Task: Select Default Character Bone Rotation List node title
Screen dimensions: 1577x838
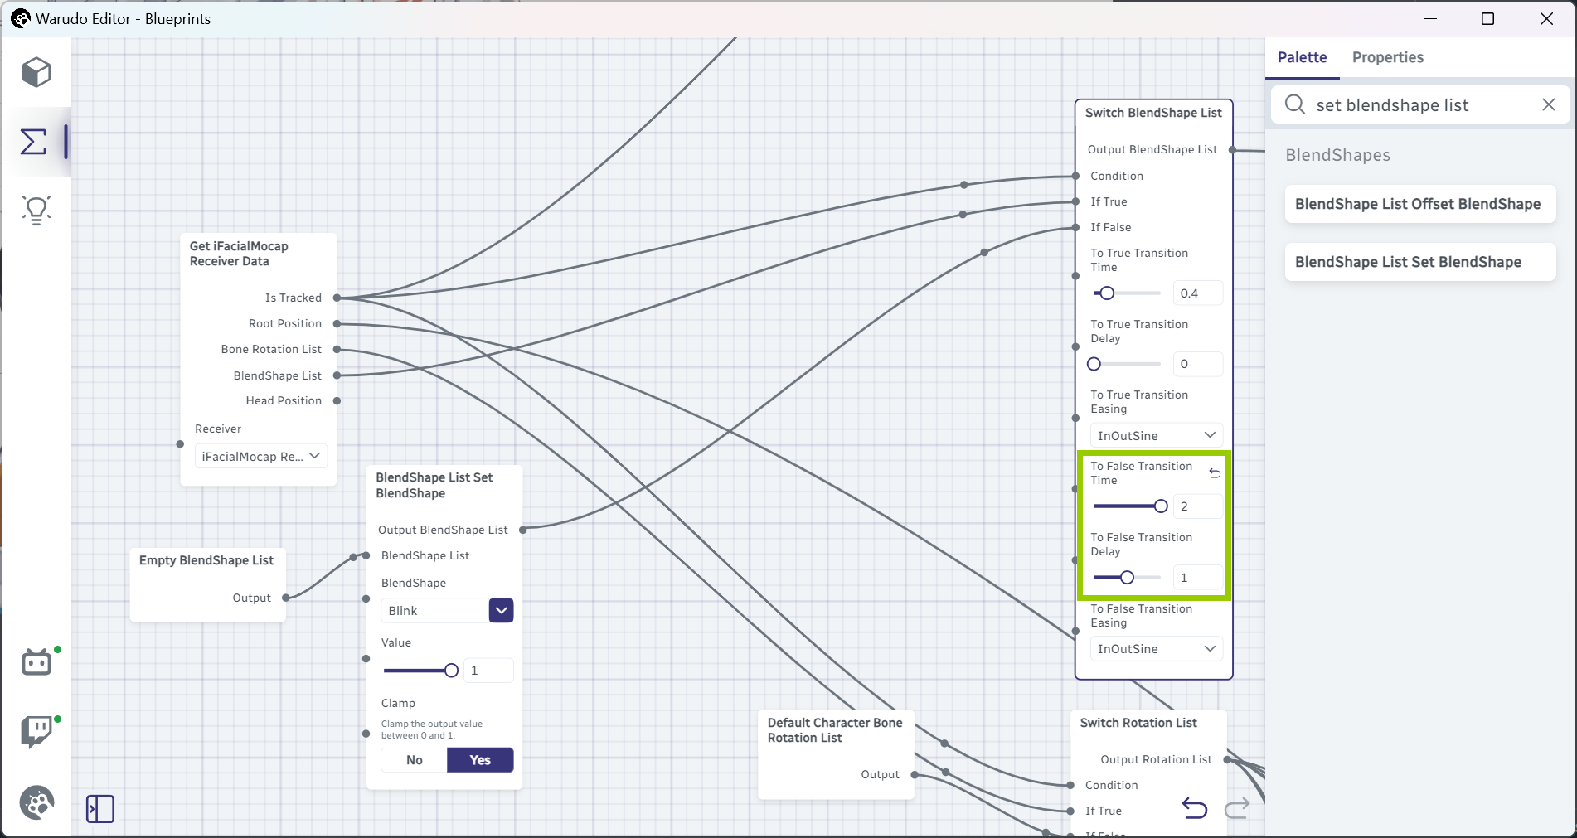Action: pyautogui.click(x=835, y=730)
